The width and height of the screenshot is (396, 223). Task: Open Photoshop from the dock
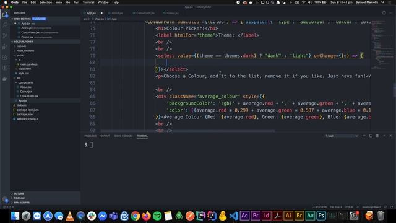321,216
